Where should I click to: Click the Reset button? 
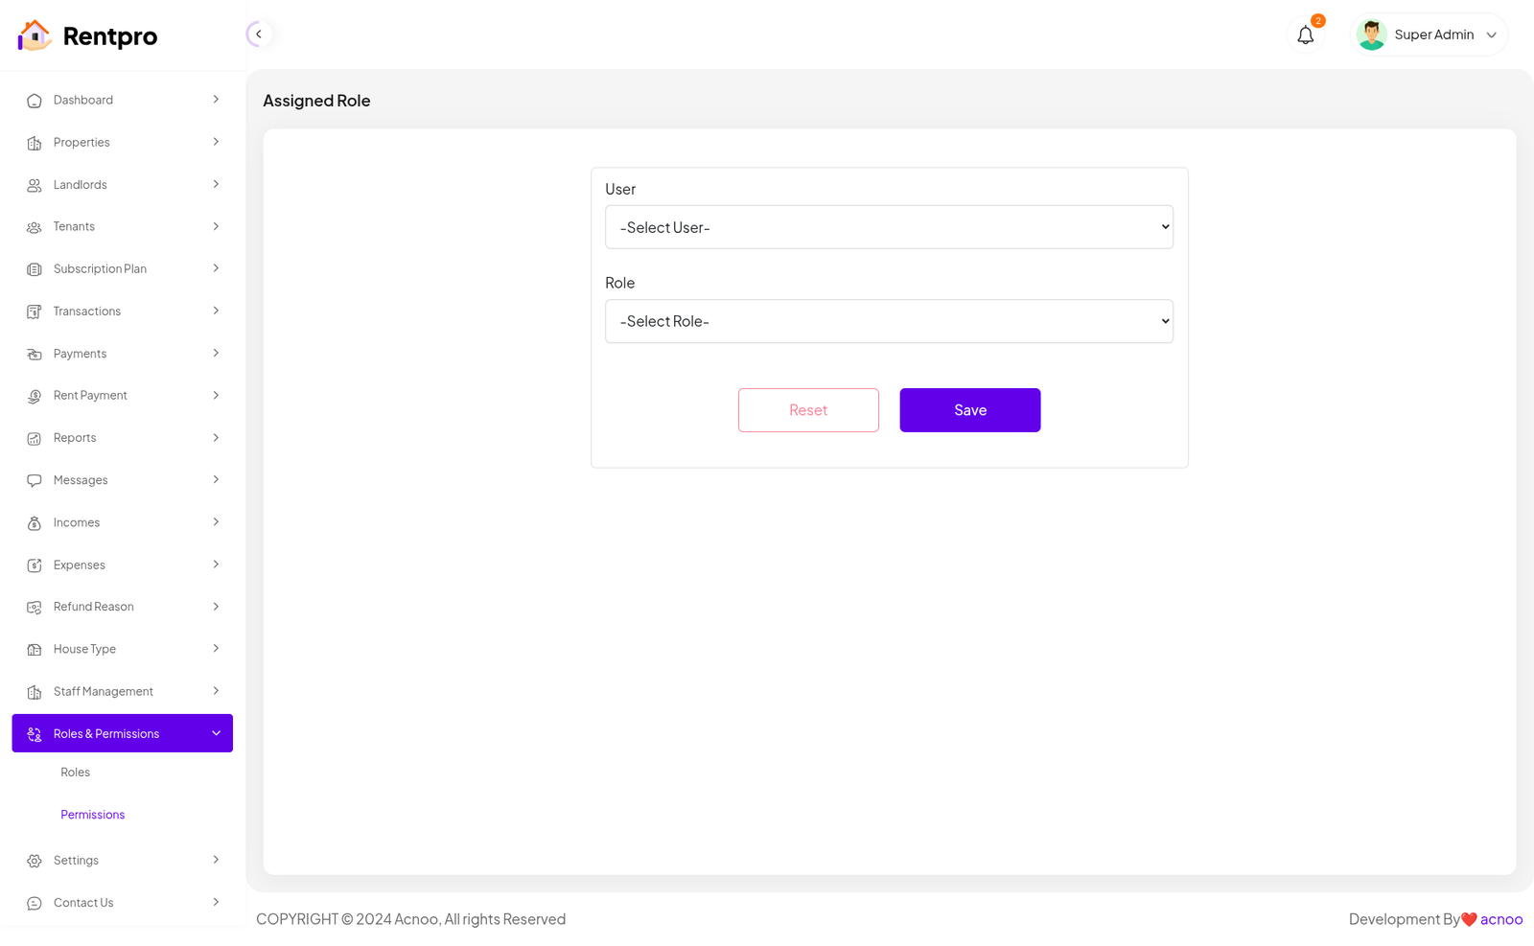(x=807, y=410)
